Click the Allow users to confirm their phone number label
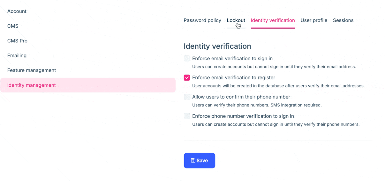The width and height of the screenshot is (385, 181). pyautogui.click(x=241, y=97)
